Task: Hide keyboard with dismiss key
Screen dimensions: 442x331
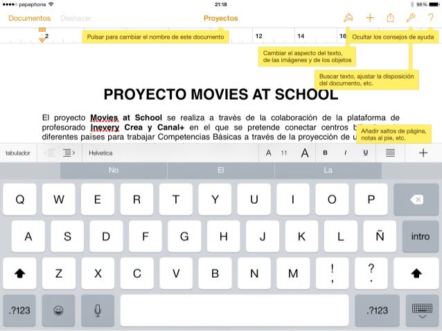Action: pyautogui.click(x=422, y=310)
